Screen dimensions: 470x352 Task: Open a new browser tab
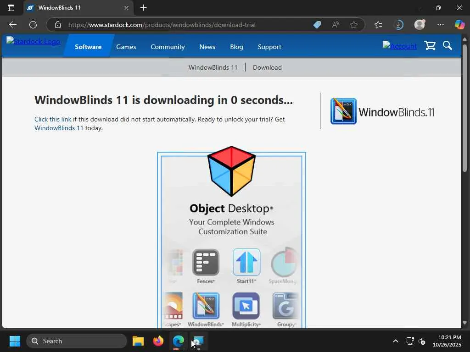pos(144,8)
